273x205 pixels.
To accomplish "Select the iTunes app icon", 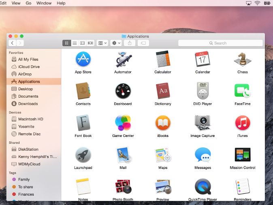I will pos(243,123).
